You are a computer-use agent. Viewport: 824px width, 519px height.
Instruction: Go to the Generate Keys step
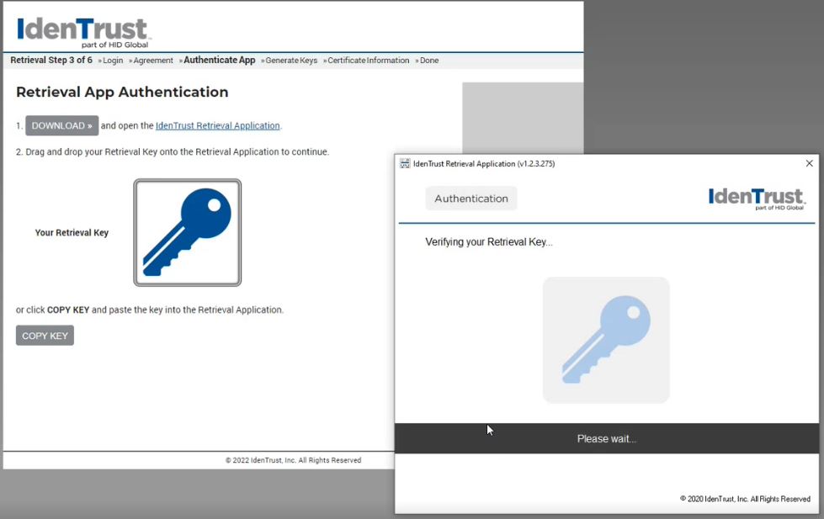coord(291,61)
